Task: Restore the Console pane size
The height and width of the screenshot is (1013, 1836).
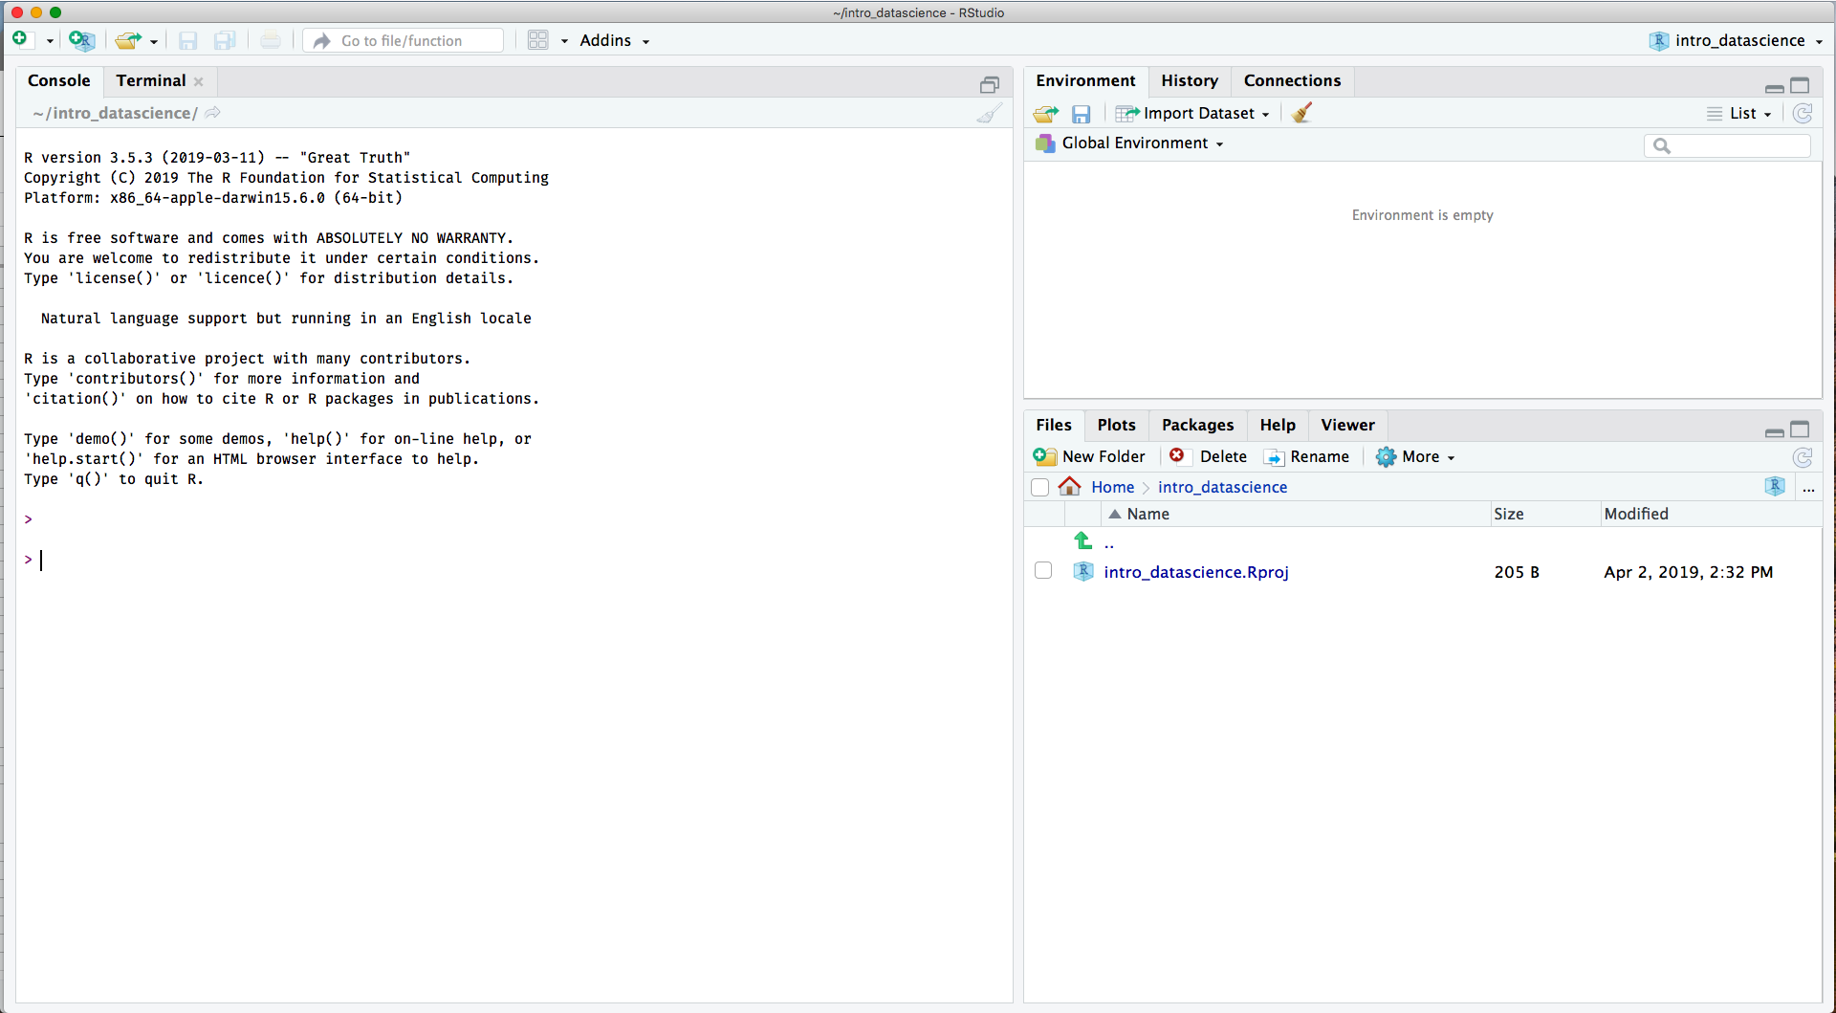Action: [x=990, y=85]
